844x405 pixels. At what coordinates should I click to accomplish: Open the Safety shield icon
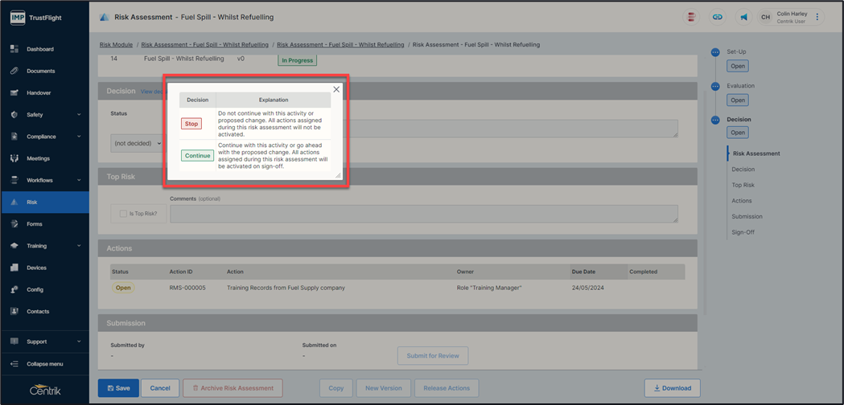pyautogui.click(x=14, y=115)
